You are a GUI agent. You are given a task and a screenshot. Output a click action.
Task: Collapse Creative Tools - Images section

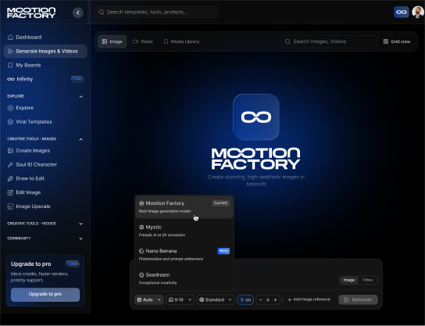tap(80, 139)
